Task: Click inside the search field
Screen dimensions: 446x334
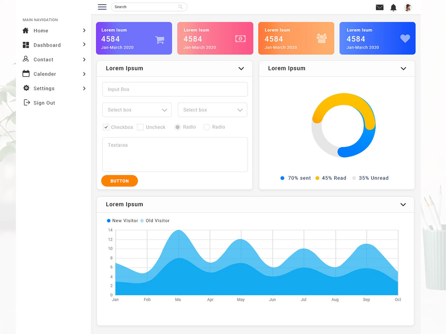Action: pos(145,7)
